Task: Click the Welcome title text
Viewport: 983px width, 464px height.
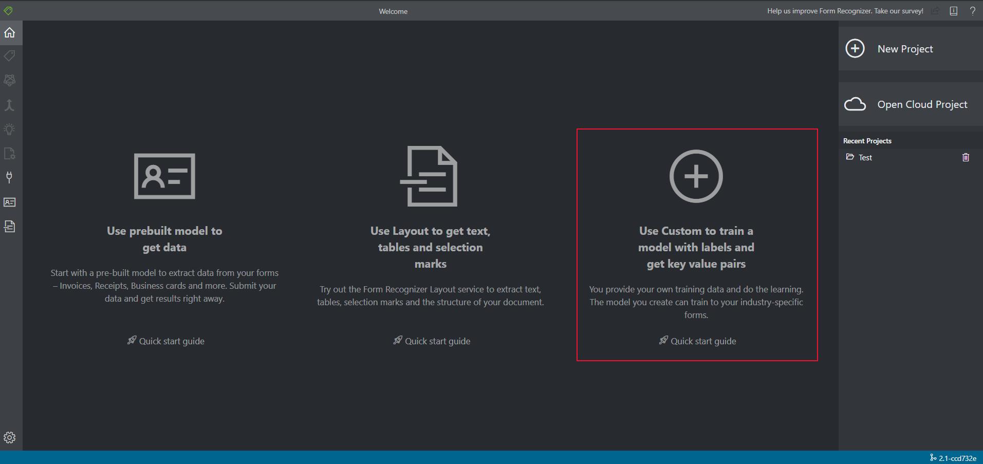Action: coord(393,11)
